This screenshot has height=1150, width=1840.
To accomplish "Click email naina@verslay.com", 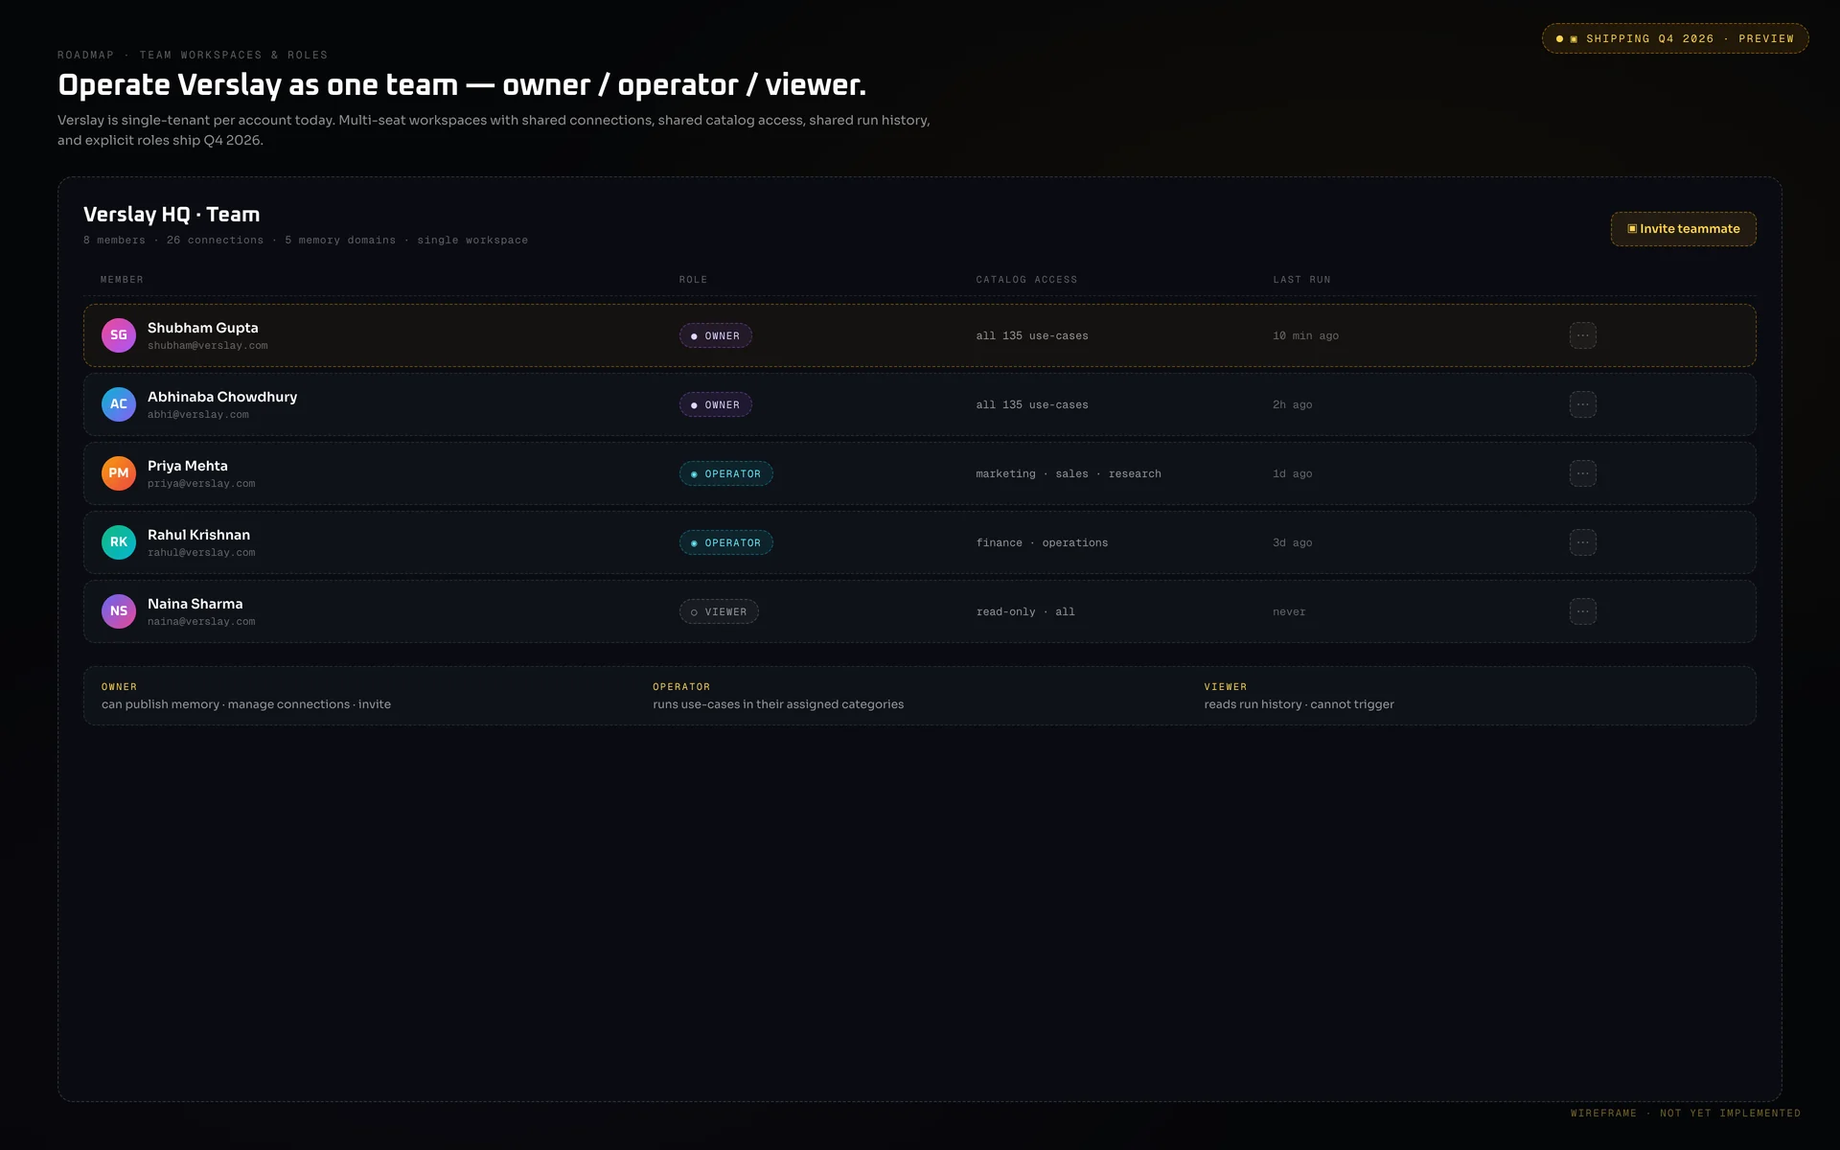I will (201, 622).
